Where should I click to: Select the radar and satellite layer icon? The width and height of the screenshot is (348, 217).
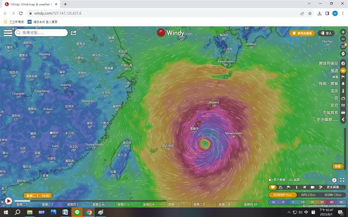[343, 63]
